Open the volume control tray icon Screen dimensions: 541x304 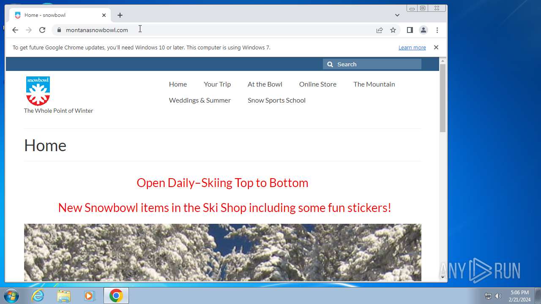[x=498, y=296]
